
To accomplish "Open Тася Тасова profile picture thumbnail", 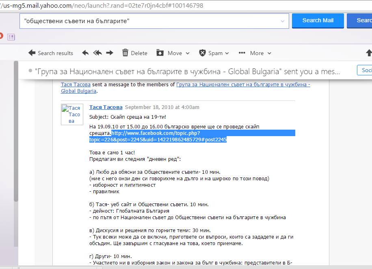I will (x=72, y=115).
